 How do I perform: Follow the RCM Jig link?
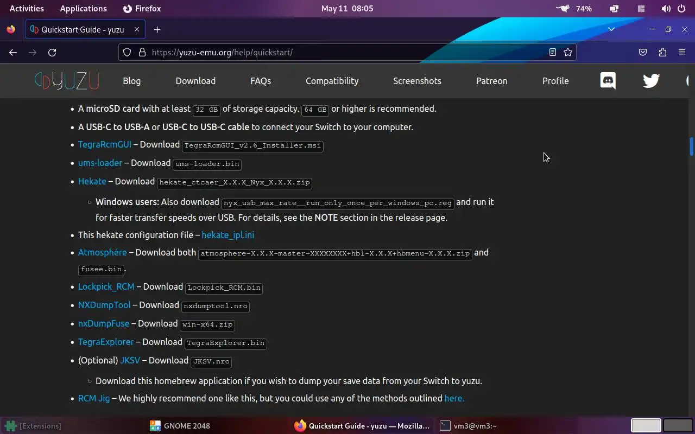point(94,398)
